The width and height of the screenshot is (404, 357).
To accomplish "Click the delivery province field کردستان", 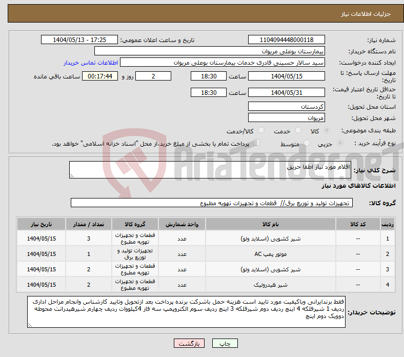I will [x=287, y=106].
